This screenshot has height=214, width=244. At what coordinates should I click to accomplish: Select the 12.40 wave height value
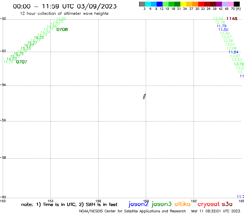225,33
